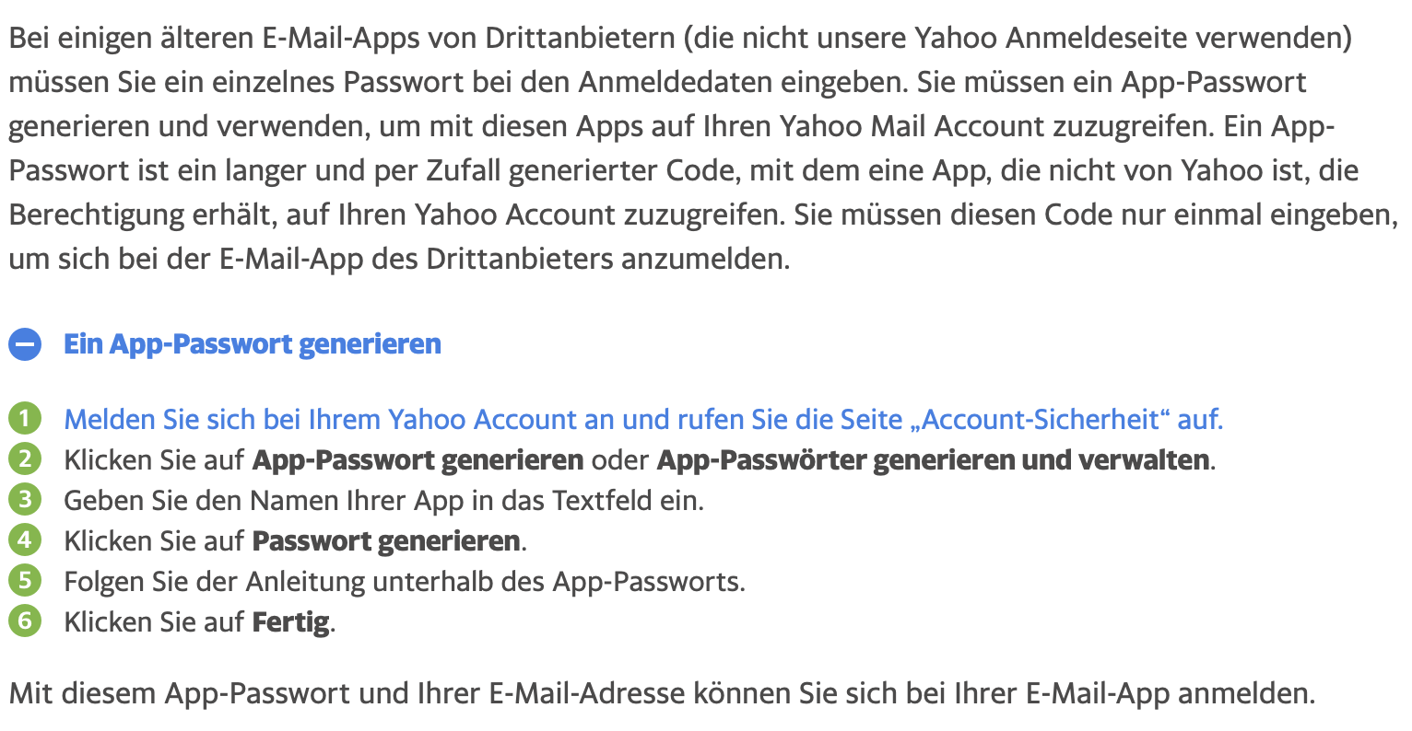Select the green step 3 number icon
1412x731 pixels.
pyautogui.click(x=25, y=500)
